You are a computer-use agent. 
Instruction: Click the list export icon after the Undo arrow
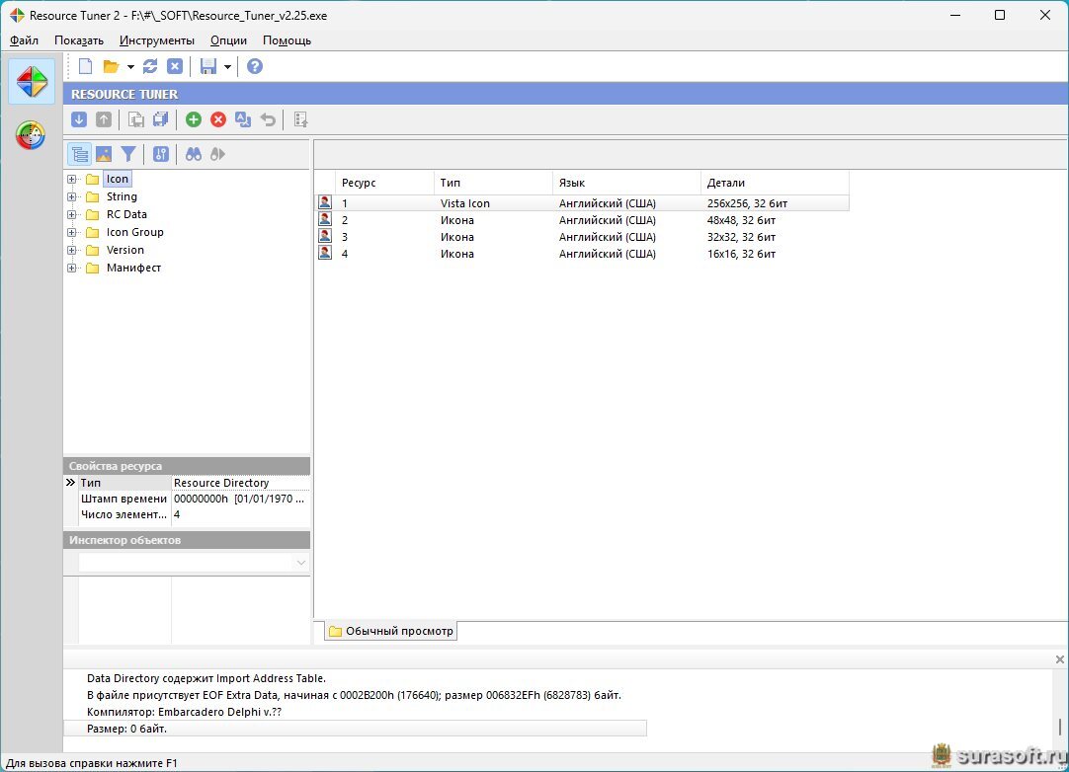coord(300,119)
